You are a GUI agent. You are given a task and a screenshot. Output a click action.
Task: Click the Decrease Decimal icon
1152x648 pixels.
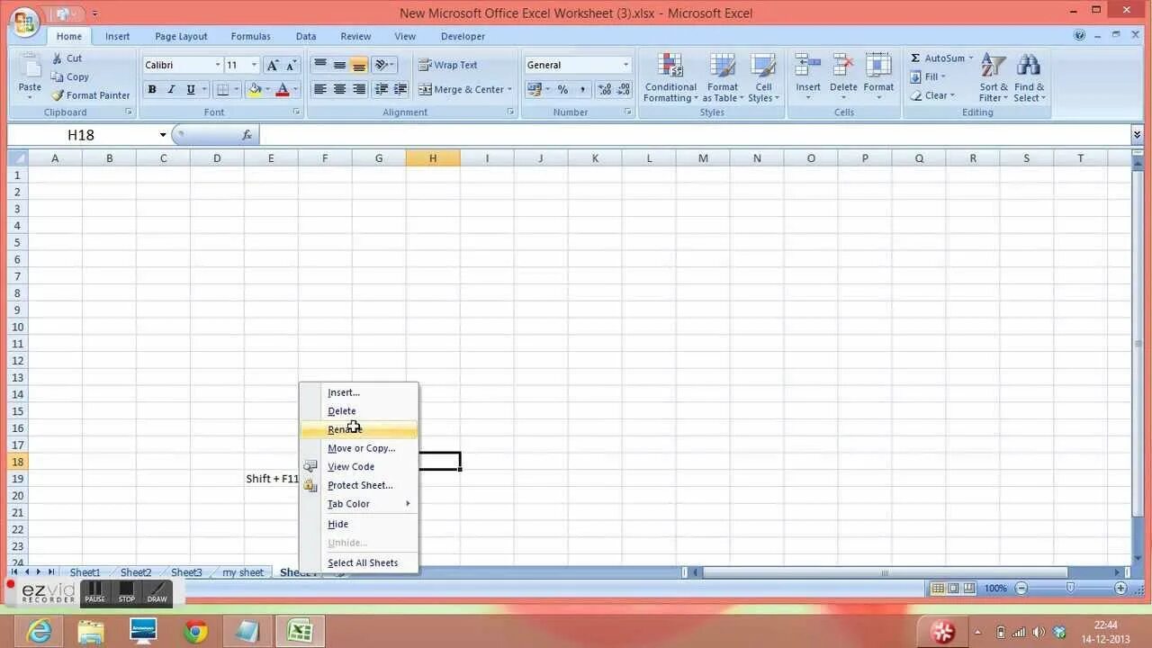(x=623, y=90)
